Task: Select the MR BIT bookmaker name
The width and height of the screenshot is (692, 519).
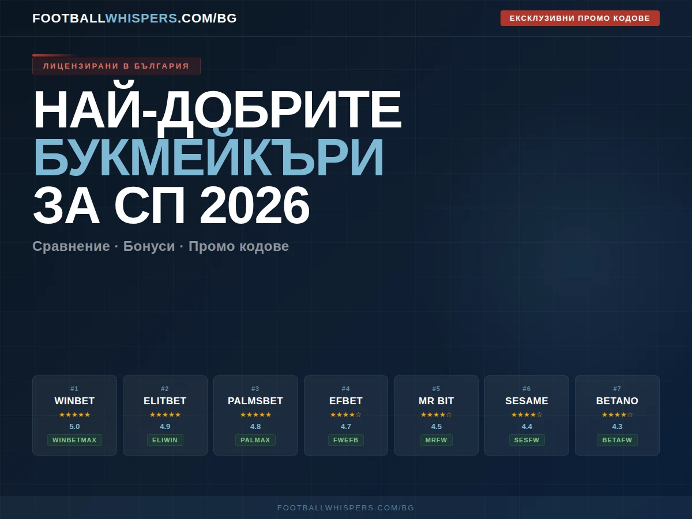Action: coord(437,401)
